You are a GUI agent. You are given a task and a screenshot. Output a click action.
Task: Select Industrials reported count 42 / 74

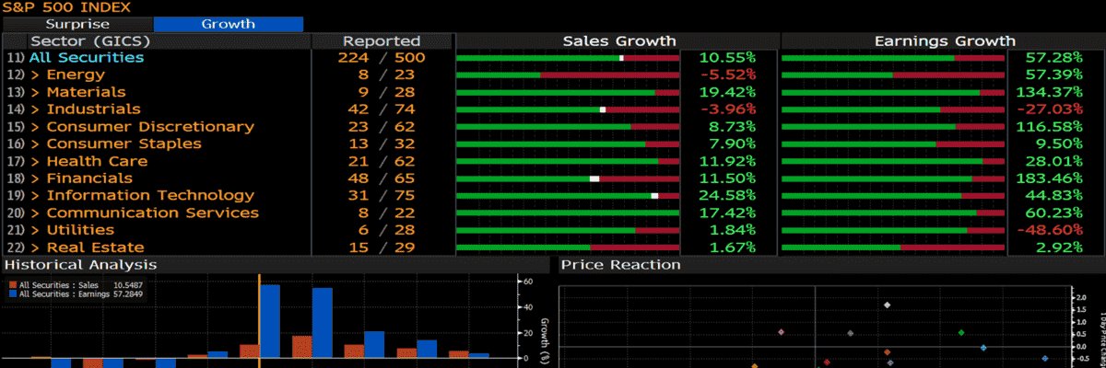[382, 109]
